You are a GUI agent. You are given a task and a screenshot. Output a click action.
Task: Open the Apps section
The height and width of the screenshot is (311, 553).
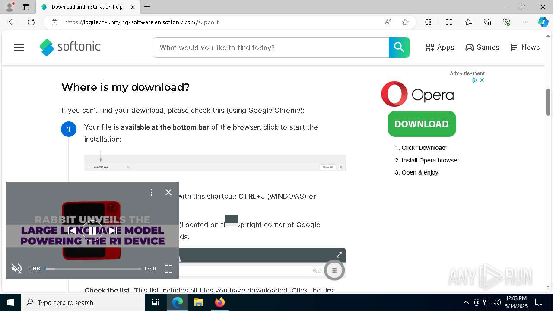tap(440, 48)
